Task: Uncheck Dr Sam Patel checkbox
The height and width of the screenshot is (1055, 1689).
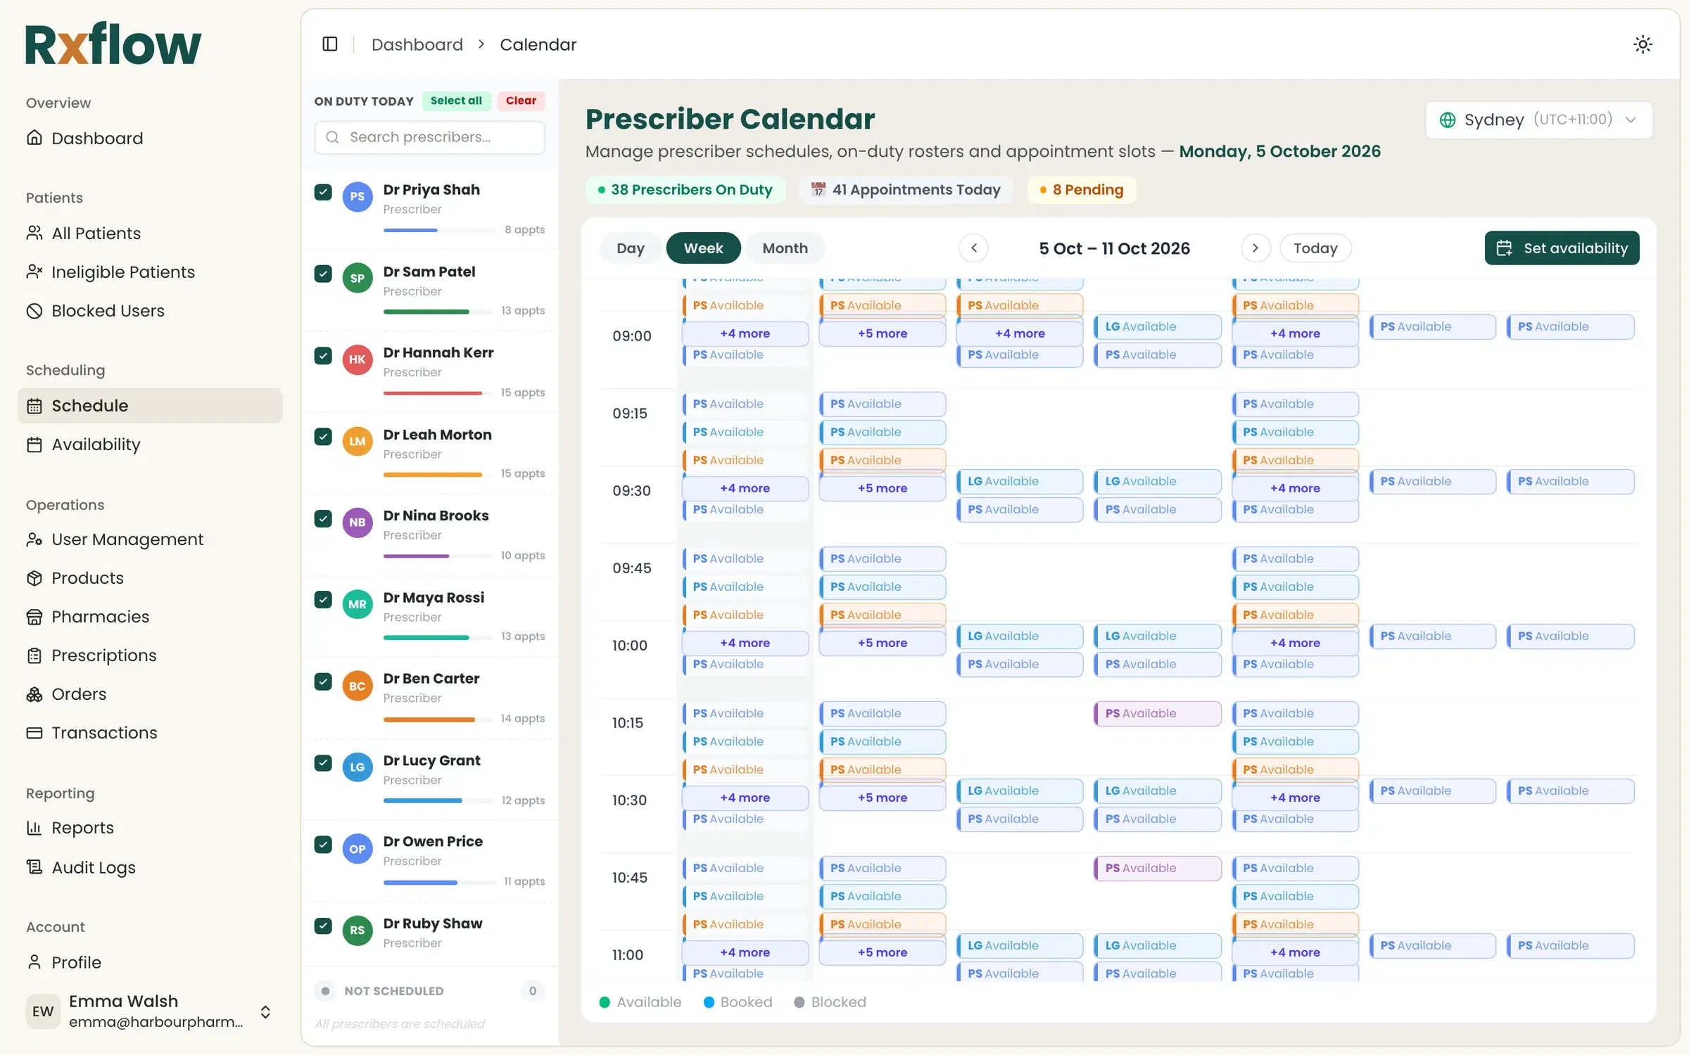Action: coord(323,274)
